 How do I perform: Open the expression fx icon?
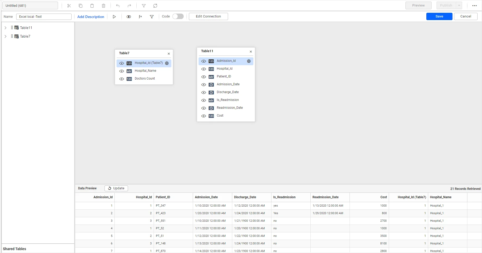coord(140,17)
